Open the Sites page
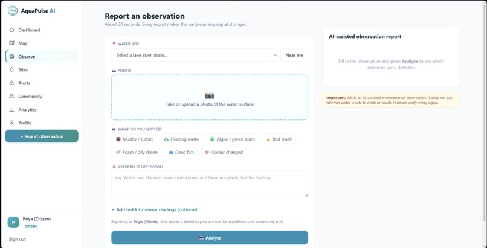This screenshot has width=487, height=248. point(42,70)
